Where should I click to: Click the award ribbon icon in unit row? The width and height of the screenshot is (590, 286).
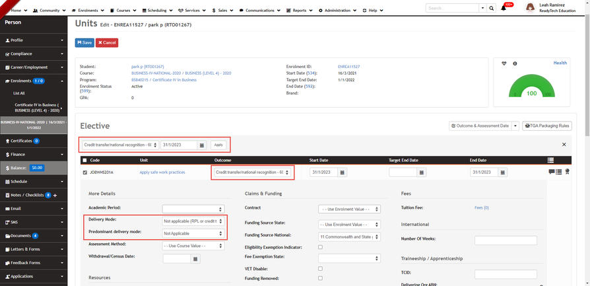tap(567, 172)
